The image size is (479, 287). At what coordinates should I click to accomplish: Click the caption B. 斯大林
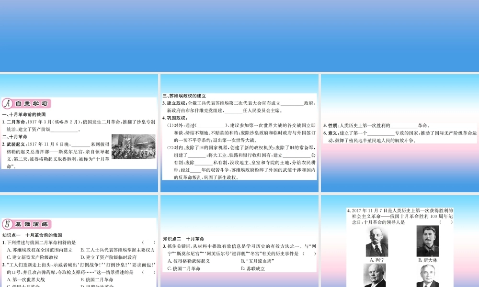coord(428,260)
